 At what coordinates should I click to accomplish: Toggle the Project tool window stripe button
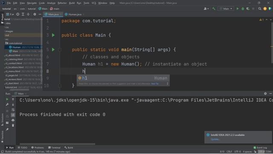(2, 18)
